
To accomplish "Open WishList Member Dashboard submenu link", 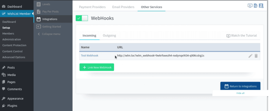I will coord(9,22).
